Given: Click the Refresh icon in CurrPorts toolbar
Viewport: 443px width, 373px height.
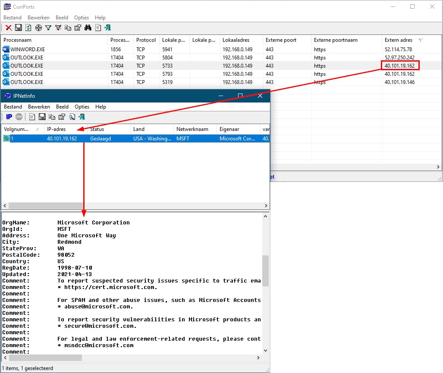Looking at the screenshot, I should click(x=28, y=28).
